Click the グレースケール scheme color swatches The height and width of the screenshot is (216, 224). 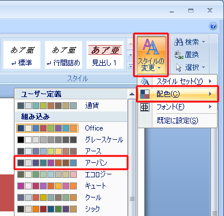click(47, 140)
